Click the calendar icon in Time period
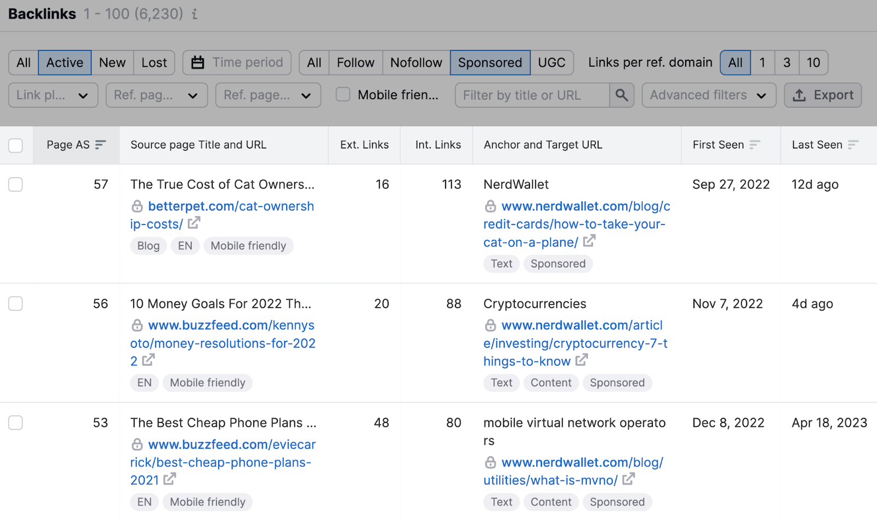 198,63
